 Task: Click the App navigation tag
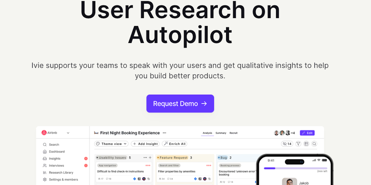pyautogui.click(x=107, y=165)
